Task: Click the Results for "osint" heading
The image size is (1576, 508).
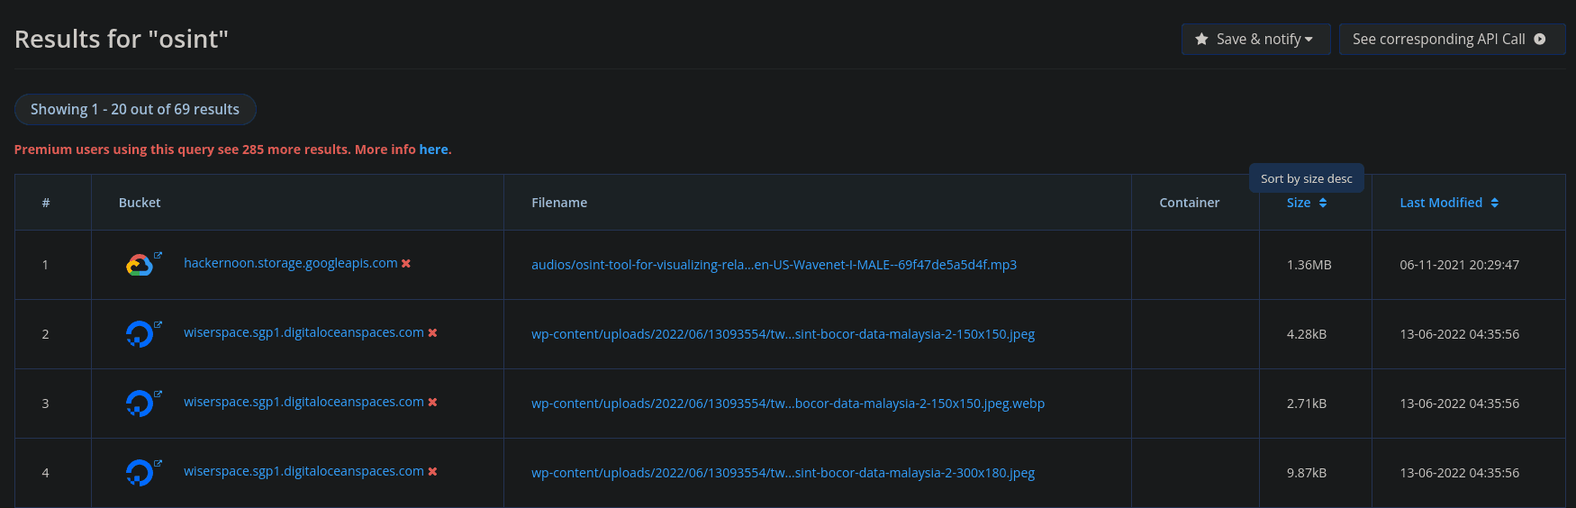Action: click(x=122, y=40)
